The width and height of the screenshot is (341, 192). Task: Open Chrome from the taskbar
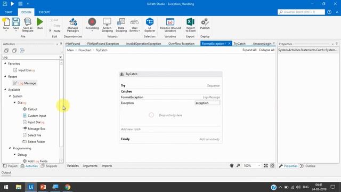click(68, 187)
